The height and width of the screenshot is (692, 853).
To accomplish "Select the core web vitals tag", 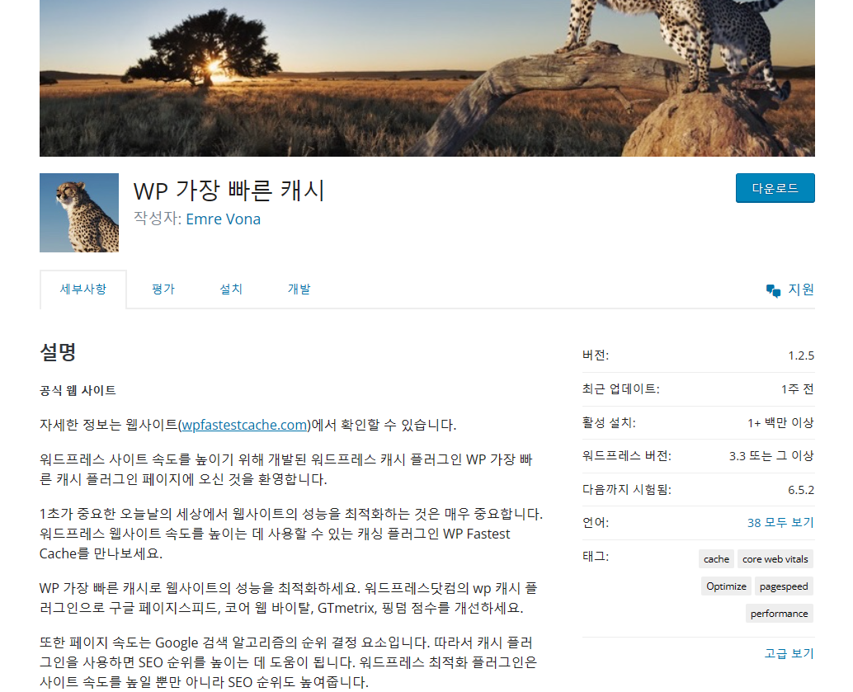I will click(x=775, y=558).
